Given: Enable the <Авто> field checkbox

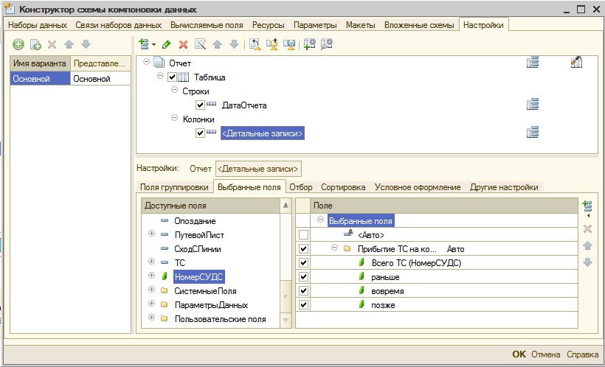Looking at the screenshot, I should [303, 235].
